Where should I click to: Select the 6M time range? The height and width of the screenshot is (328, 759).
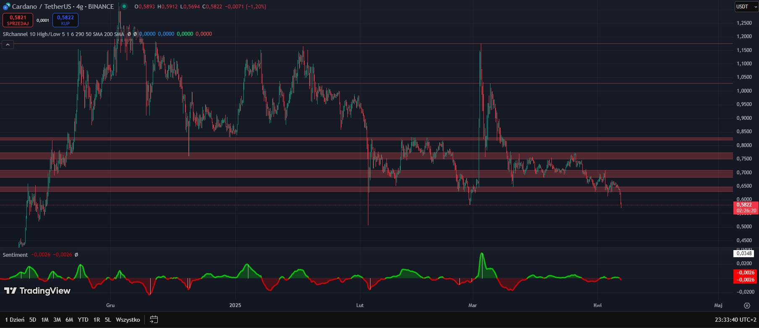[69, 320]
